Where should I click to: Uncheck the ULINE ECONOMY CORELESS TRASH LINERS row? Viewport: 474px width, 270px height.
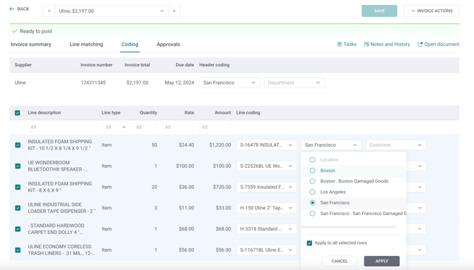pos(18,250)
